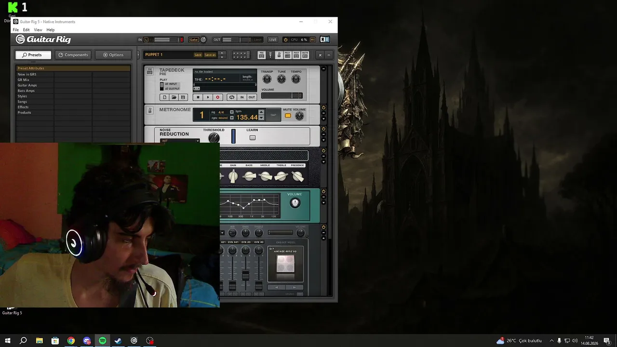Image resolution: width=617 pixels, height=347 pixels.
Task: Open metronome sync sound dropdown
Action: click(x=232, y=118)
